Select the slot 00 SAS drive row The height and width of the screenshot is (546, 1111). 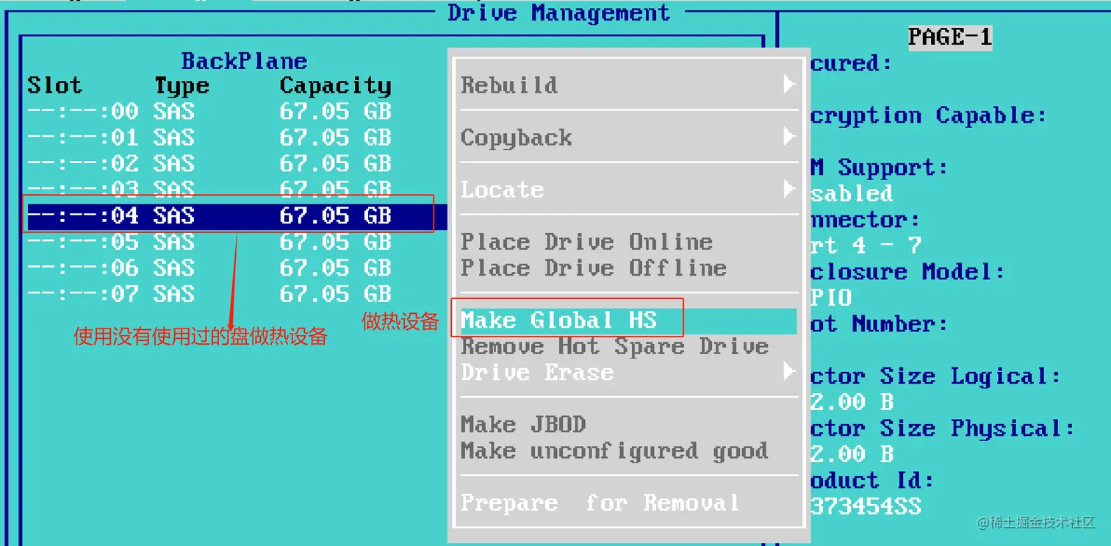(209, 111)
